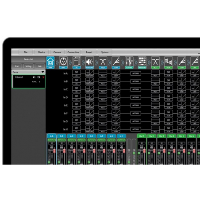Open the green output COMP module icon
Screen dimensions: 200x200
tap(182, 62)
